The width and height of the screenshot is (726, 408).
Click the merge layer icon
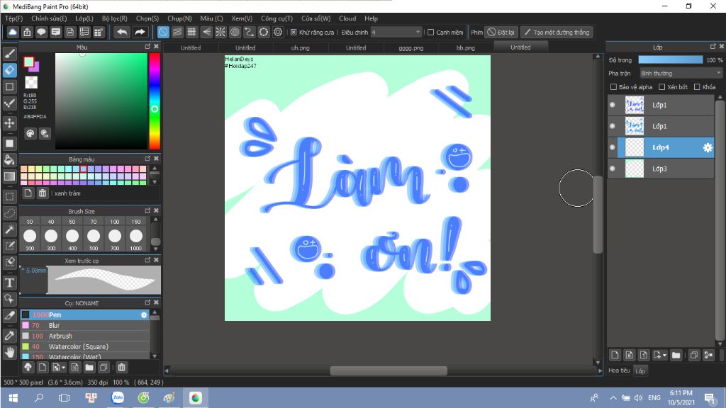(x=708, y=356)
